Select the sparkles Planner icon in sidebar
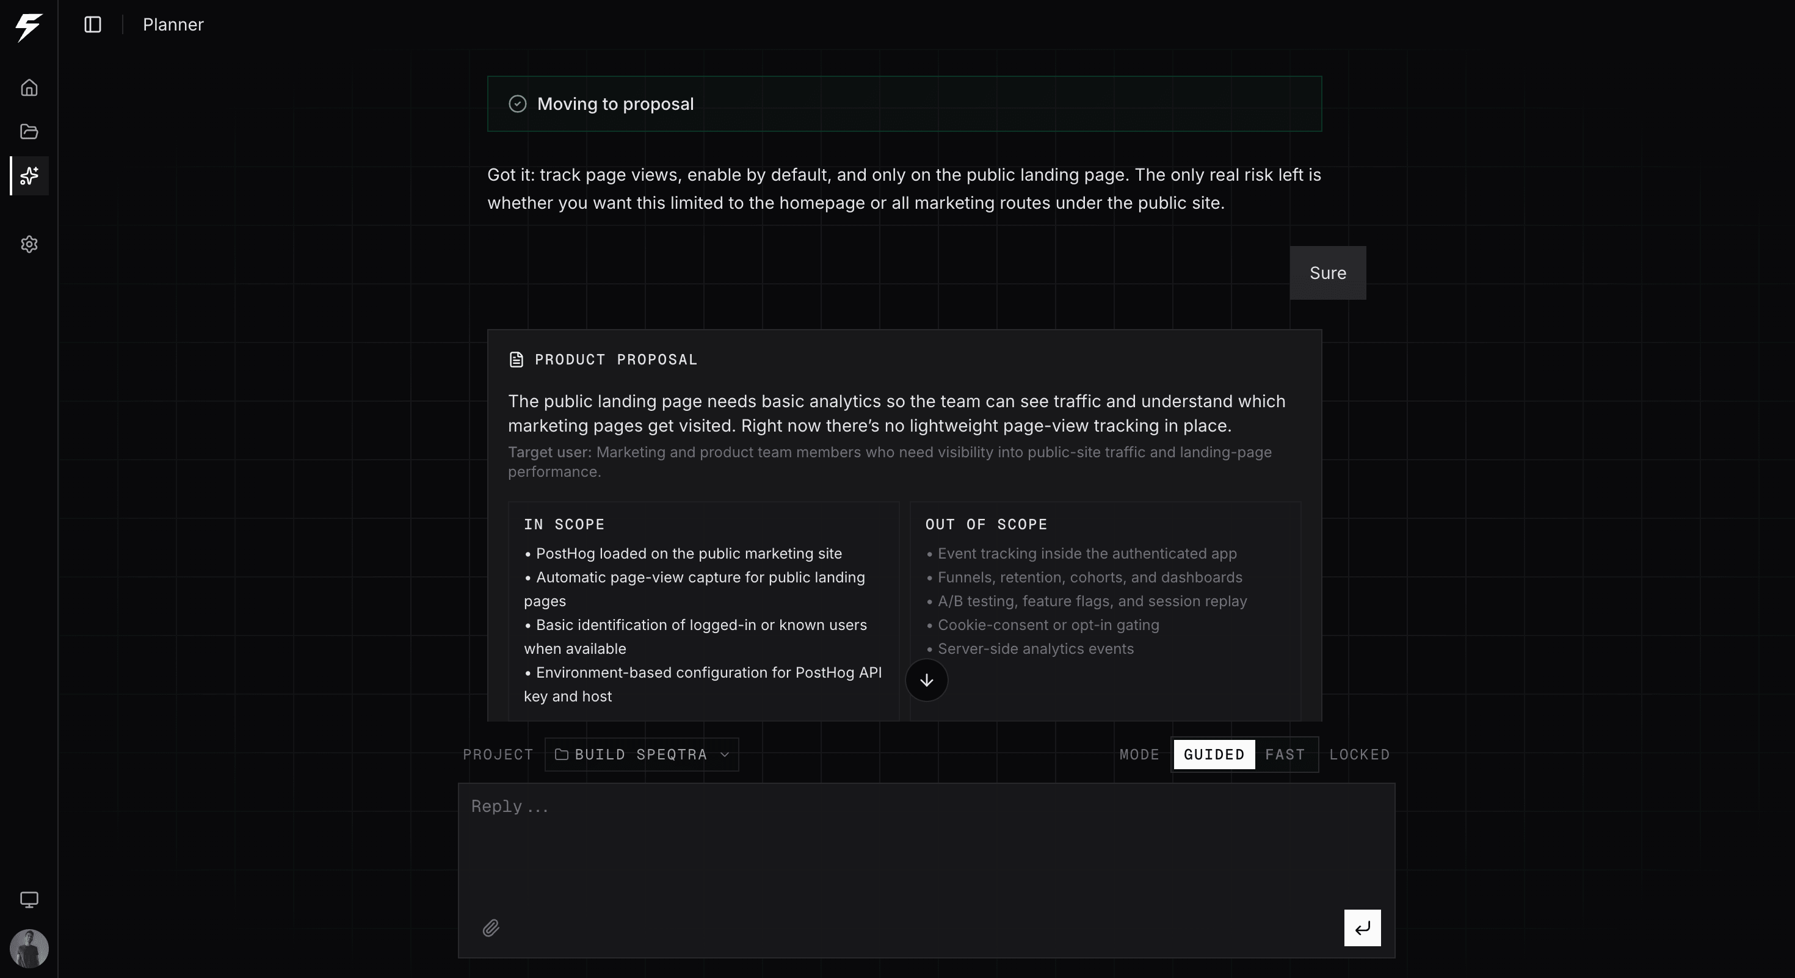 pyautogui.click(x=29, y=176)
